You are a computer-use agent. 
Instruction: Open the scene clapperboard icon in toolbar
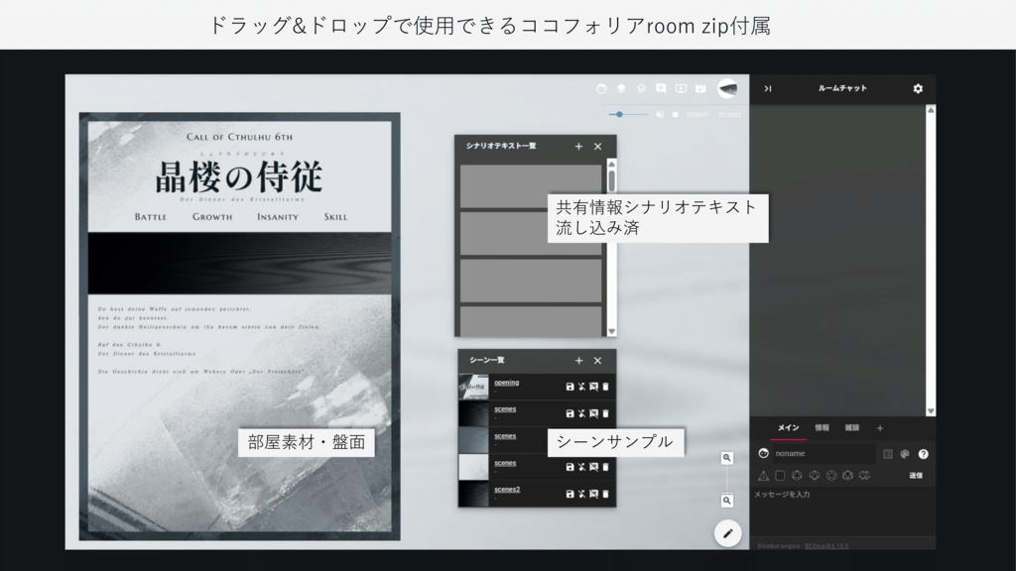[x=700, y=88]
